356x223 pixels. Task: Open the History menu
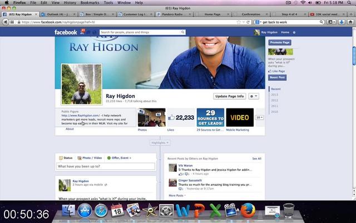pyautogui.click(x=70, y=3)
